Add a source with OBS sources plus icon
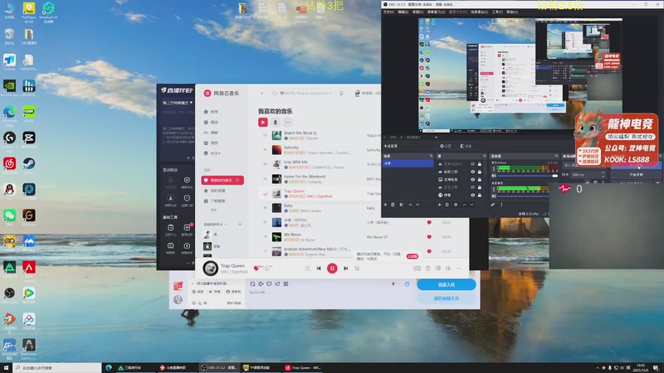This screenshot has height=373, width=664. pos(440,205)
